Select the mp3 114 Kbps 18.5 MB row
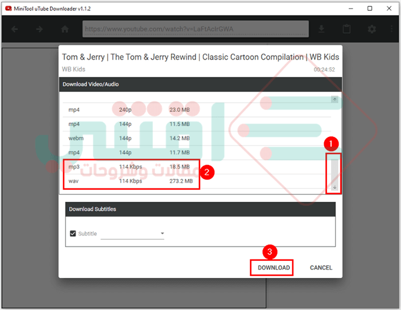This screenshot has width=401, height=310. [x=197, y=167]
